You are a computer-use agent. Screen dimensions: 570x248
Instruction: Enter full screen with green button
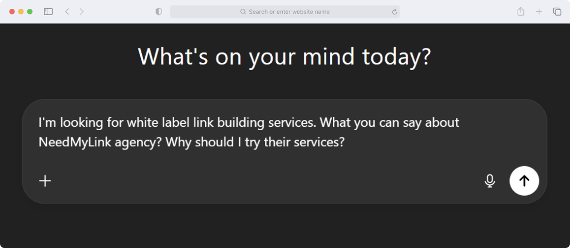30,12
